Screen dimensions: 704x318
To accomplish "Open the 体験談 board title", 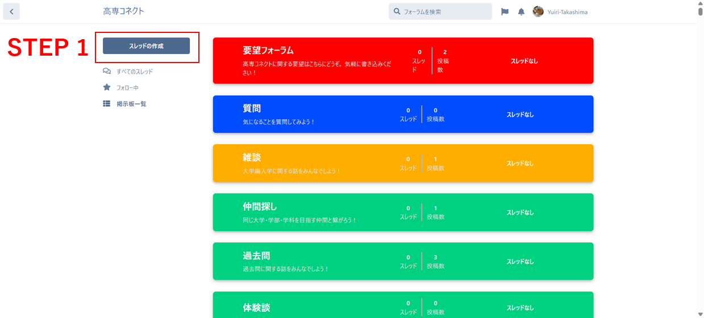I will click(256, 307).
